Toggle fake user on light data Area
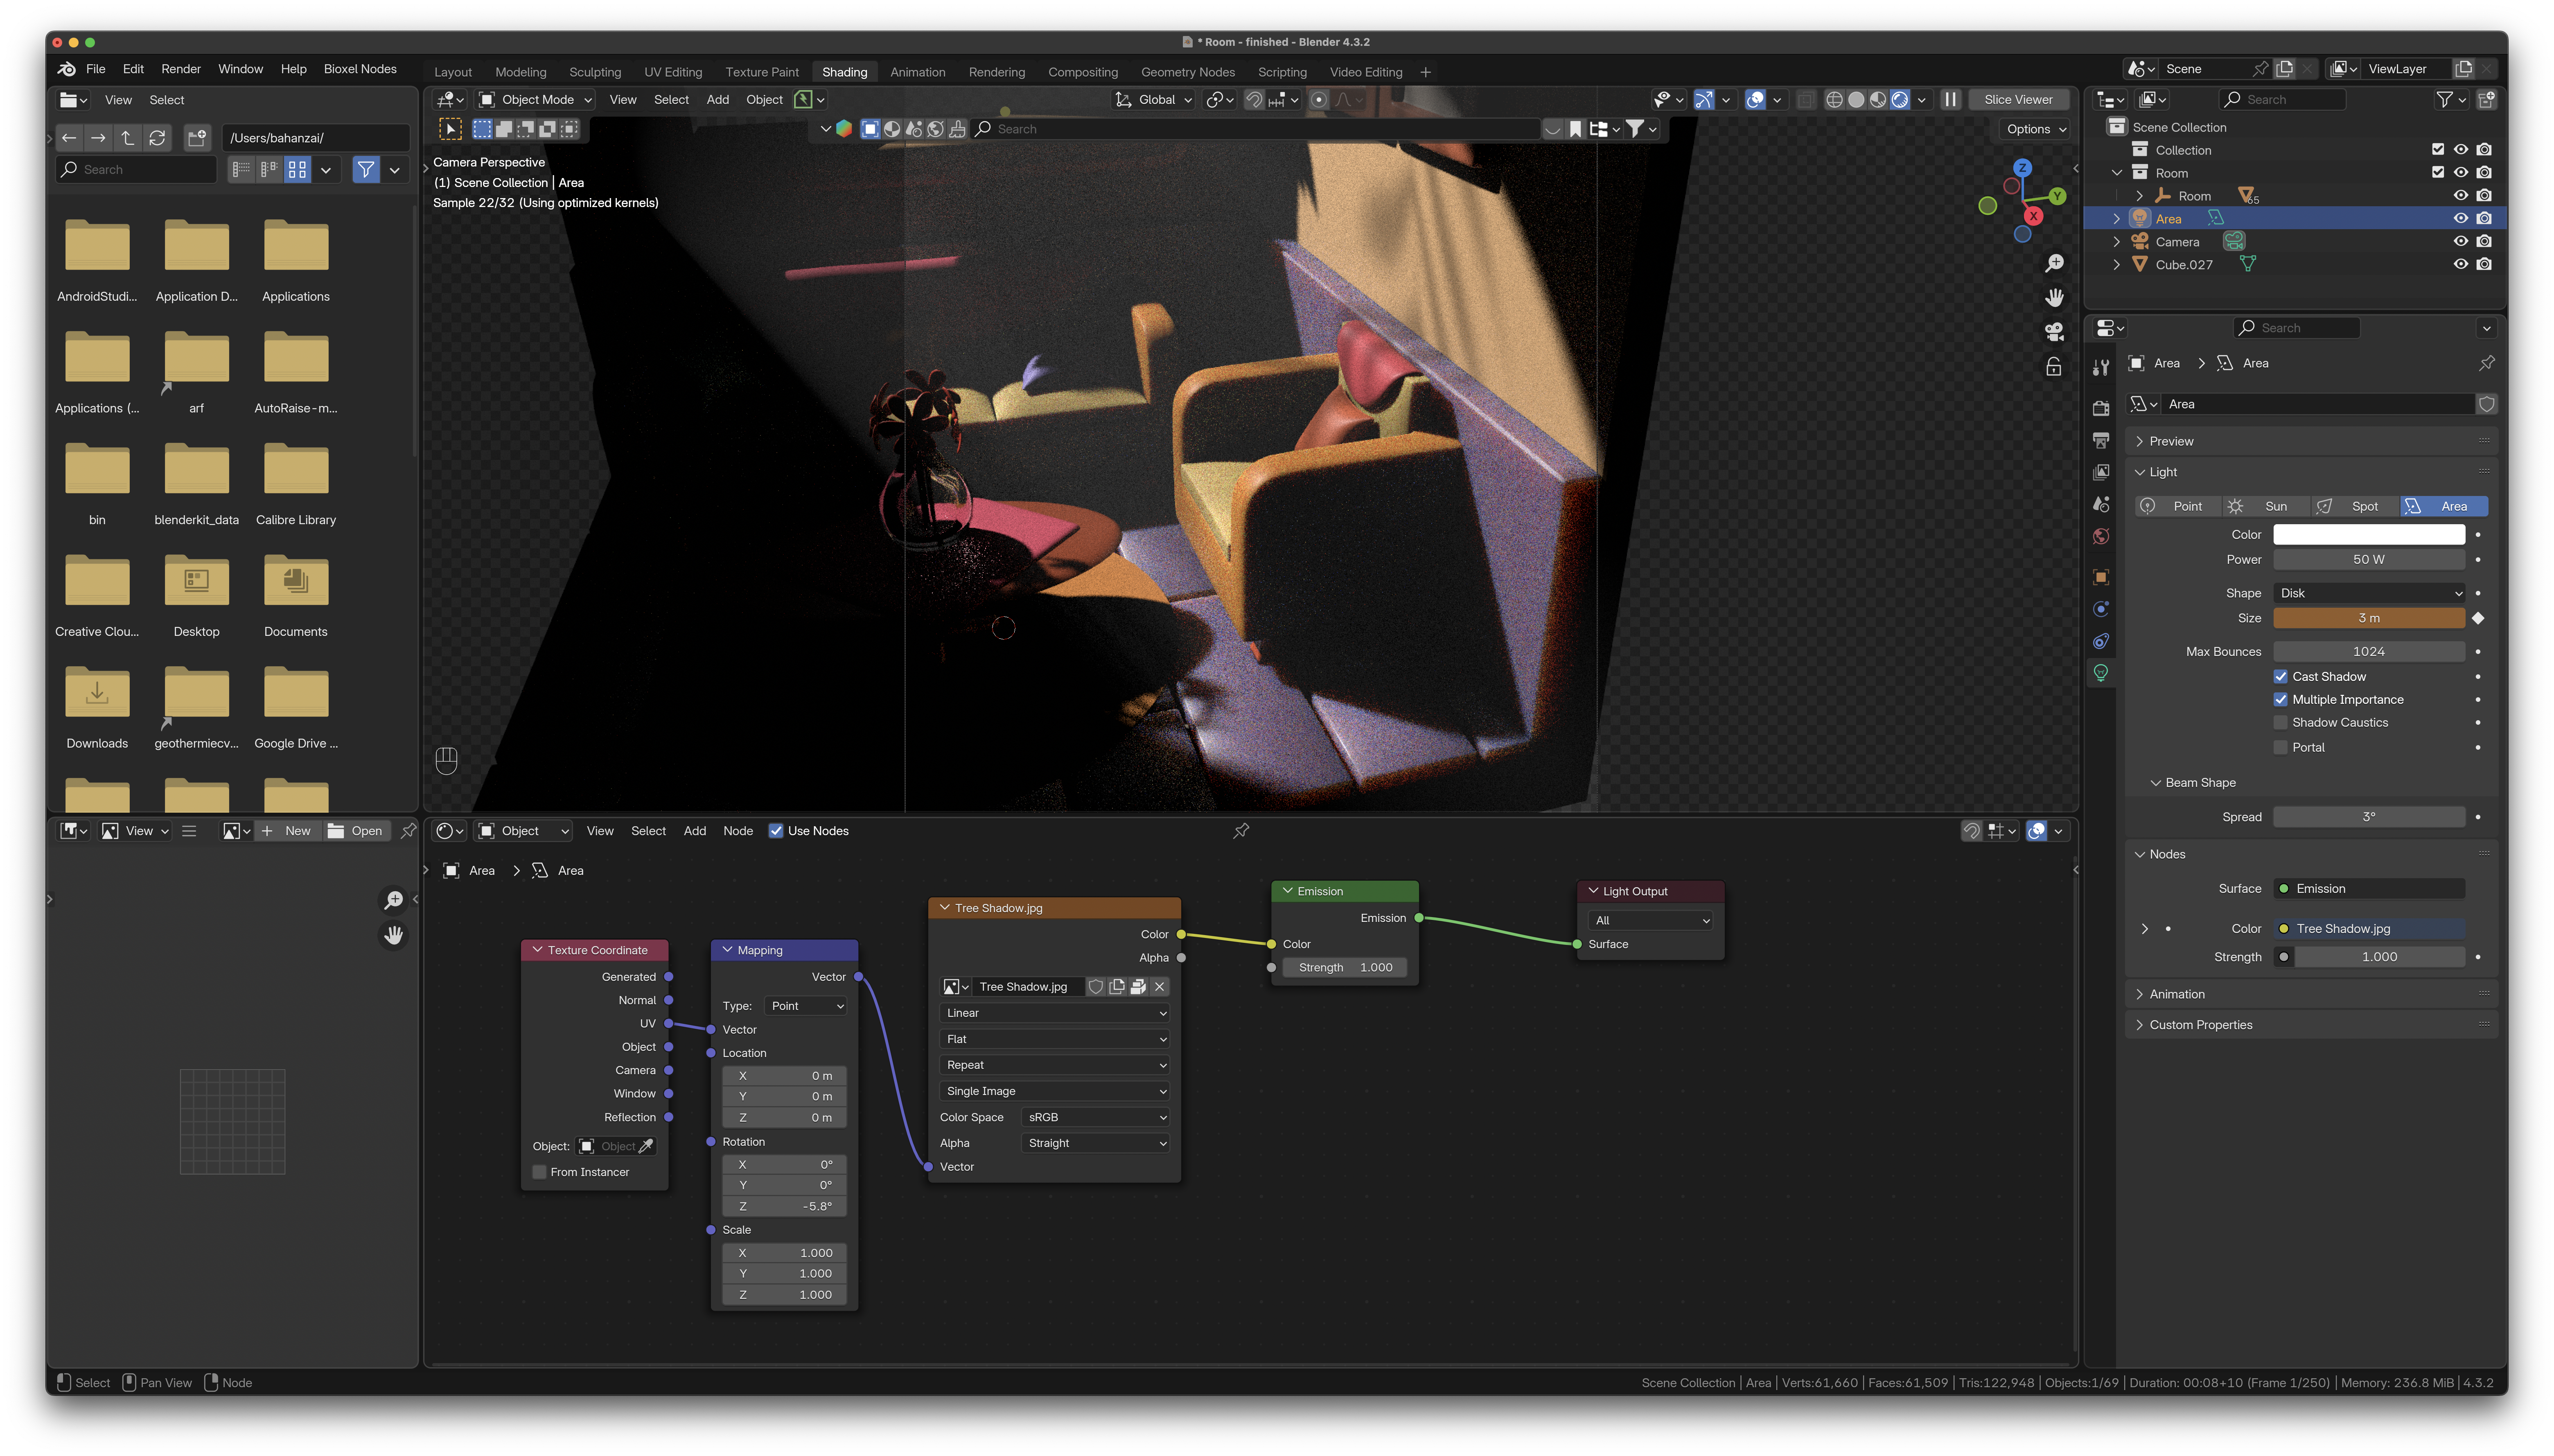This screenshot has height=1456, width=2554. [2487, 404]
